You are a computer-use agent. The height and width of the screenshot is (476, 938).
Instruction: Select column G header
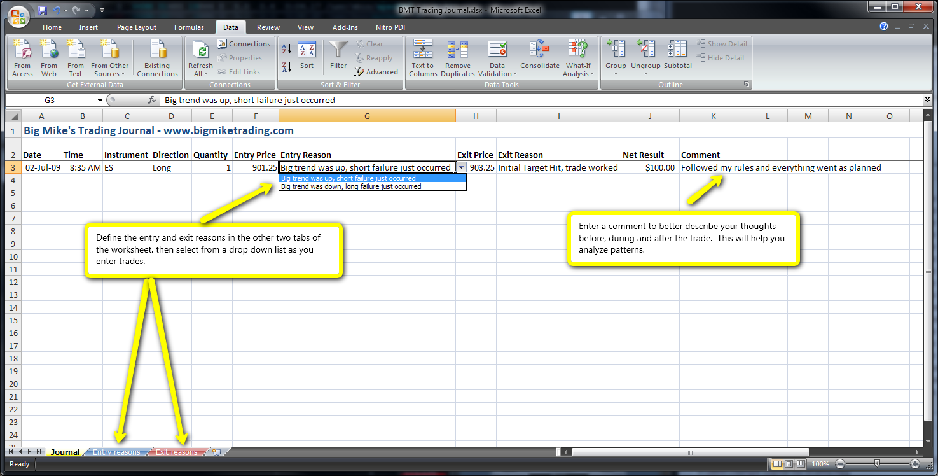point(367,116)
